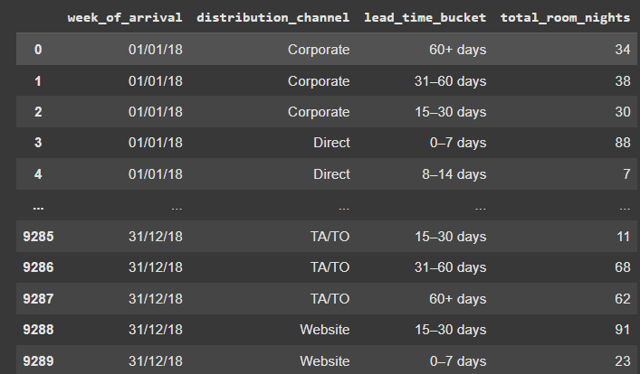Click the value 62 in row 9287
Viewport: 640px width, 374px height.
[x=623, y=299]
